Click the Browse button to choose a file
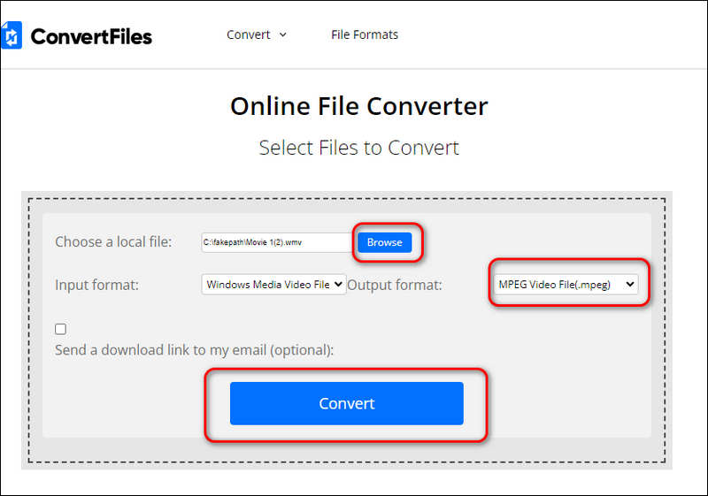The height and width of the screenshot is (496, 708). [385, 242]
